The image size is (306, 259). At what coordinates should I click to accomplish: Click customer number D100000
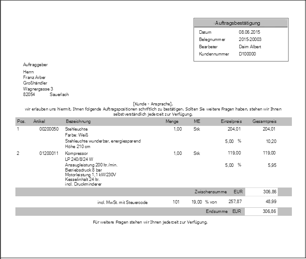point(247,54)
